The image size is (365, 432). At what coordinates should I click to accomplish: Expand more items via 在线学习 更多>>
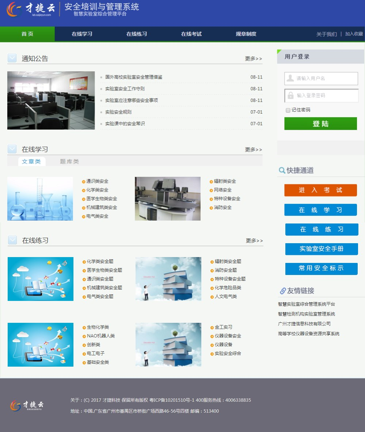coord(253,149)
